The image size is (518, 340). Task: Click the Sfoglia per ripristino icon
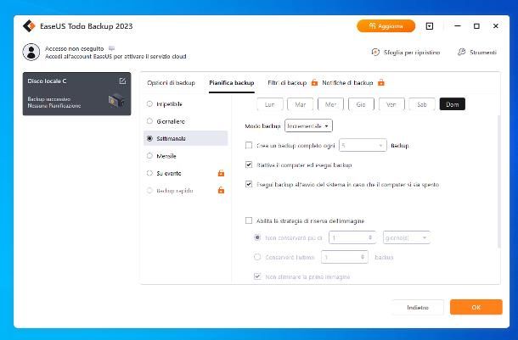pyautogui.click(x=375, y=52)
